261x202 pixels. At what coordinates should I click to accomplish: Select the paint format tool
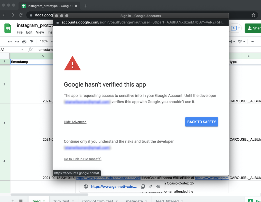[x=32, y=41]
